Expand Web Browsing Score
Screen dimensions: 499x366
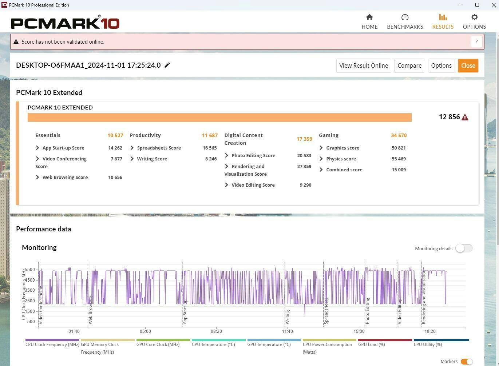[37, 177]
